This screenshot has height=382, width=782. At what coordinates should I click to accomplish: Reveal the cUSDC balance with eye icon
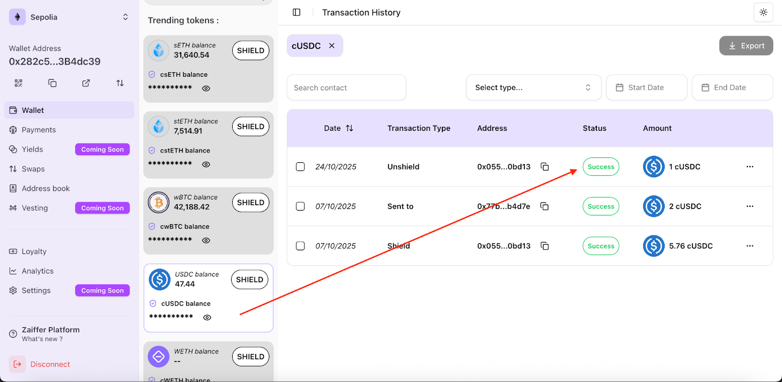[207, 318]
